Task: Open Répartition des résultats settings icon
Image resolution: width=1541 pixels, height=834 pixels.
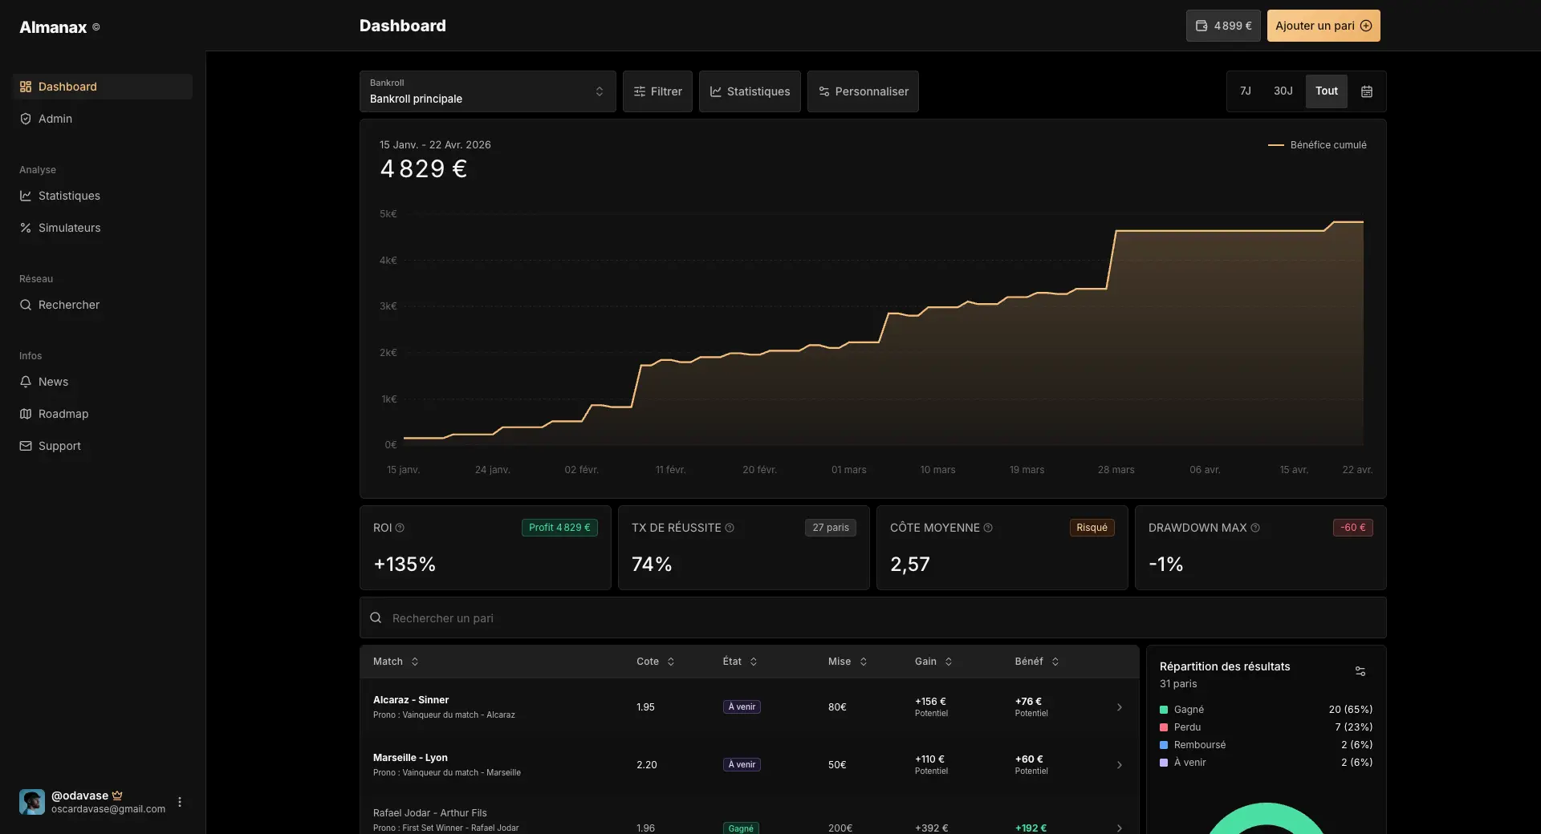Action: [1360, 671]
